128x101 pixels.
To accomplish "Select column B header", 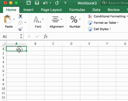I will (35, 44).
